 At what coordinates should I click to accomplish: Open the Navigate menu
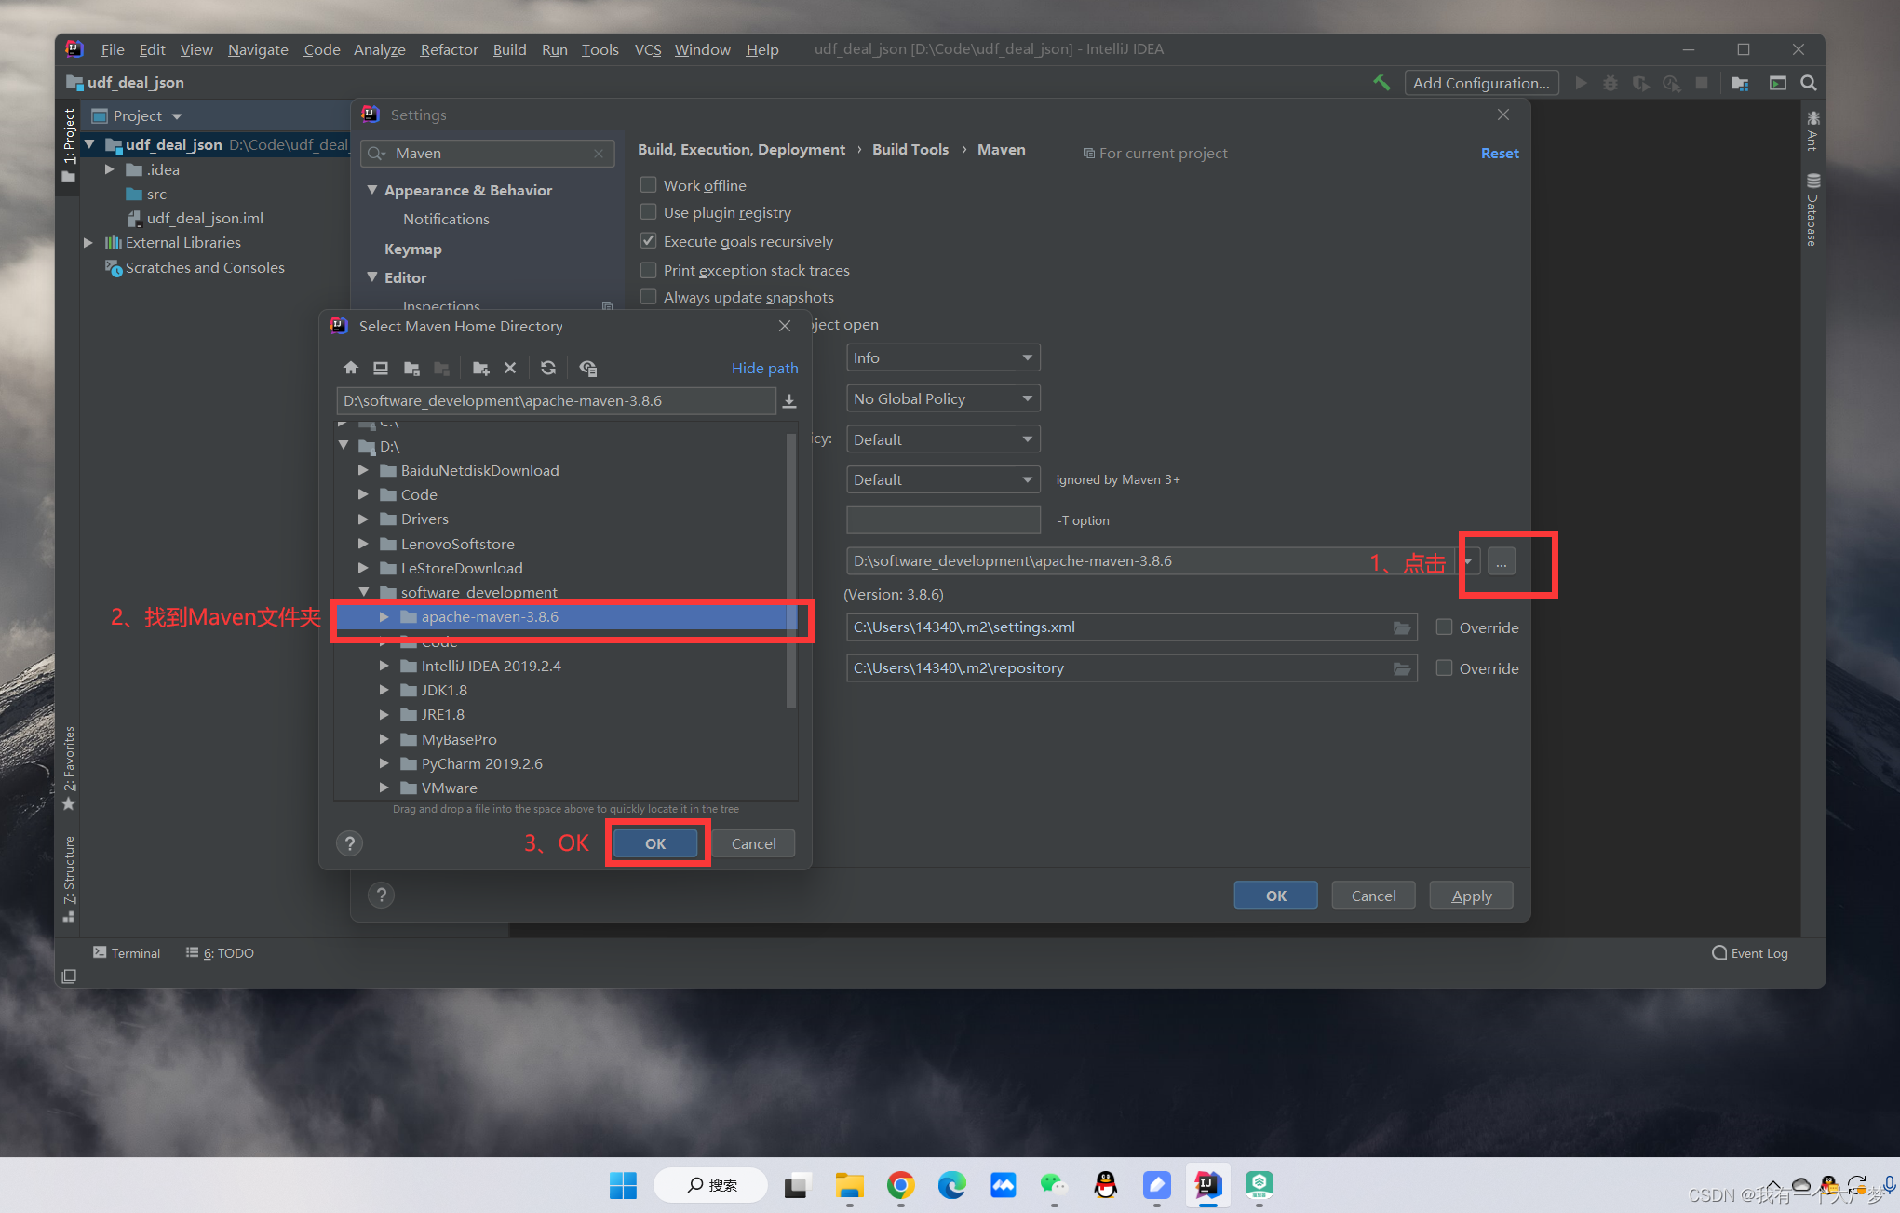258,49
